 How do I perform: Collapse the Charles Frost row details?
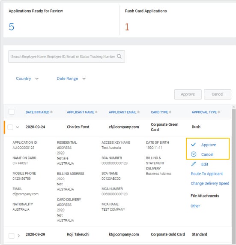(x=18, y=127)
